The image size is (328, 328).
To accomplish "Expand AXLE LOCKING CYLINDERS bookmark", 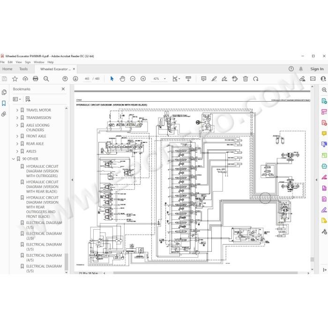I will click(17, 125).
